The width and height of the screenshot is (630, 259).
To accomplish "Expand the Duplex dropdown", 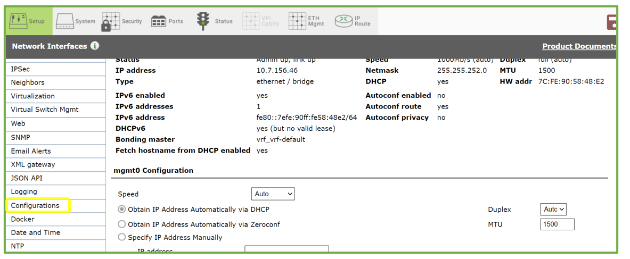I will [x=553, y=210].
